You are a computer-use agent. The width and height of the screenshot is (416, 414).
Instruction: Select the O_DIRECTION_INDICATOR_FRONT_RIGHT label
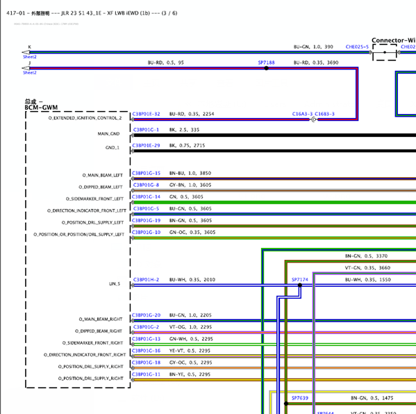tap(85, 354)
